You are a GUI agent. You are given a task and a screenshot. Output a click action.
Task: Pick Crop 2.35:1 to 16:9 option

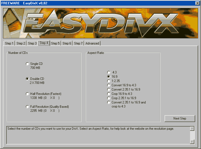click(x=109, y=98)
